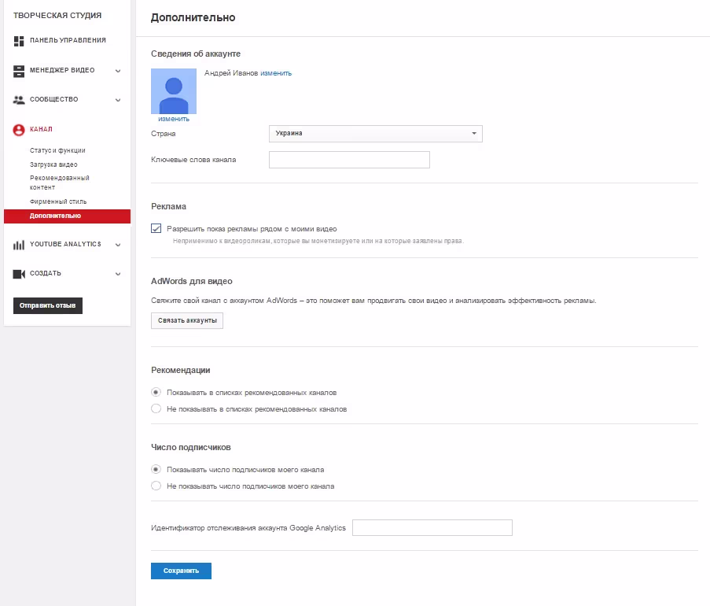Click 'изменить' link next to Андрей Иванов
Image resolution: width=710 pixels, height=606 pixels.
tap(276, 73)
